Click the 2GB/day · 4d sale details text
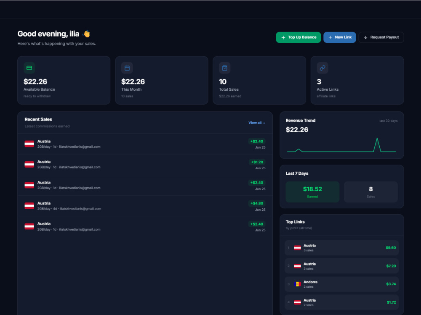Screen dimensions: 421x315 [x=69, y=209]
